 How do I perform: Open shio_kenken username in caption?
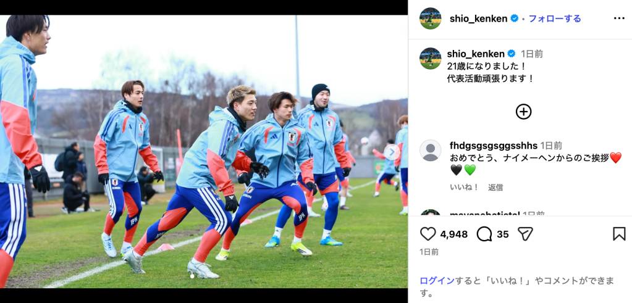click(476, 54)
